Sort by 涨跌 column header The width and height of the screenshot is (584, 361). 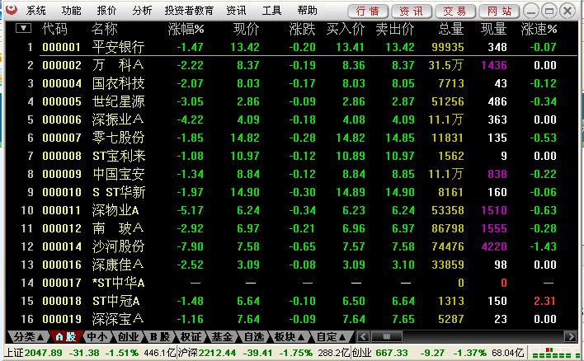302,29
